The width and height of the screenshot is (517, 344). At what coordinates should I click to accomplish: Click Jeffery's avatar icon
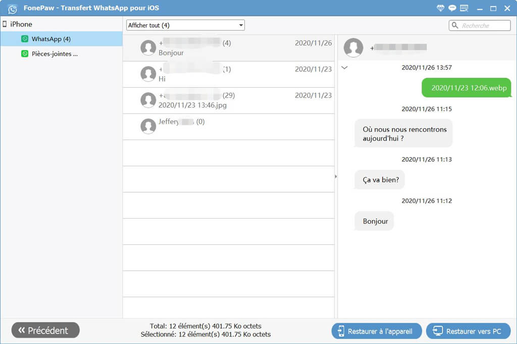148,126
